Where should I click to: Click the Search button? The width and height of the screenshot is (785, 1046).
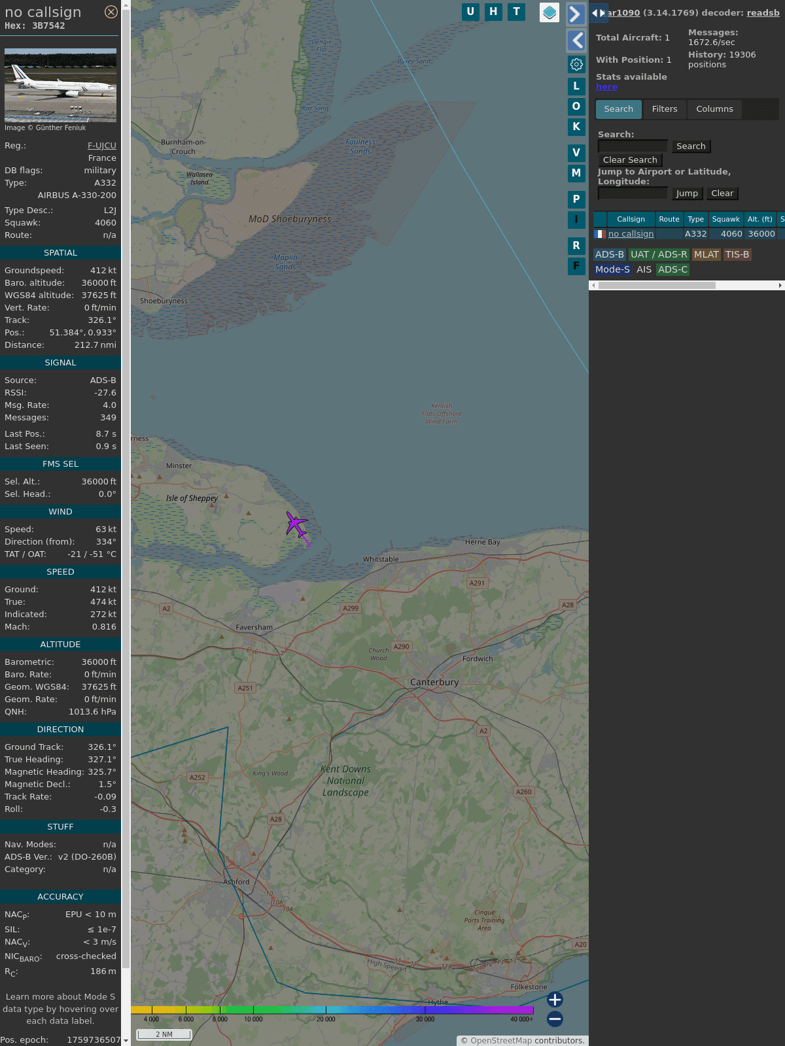tap(691, 146)
